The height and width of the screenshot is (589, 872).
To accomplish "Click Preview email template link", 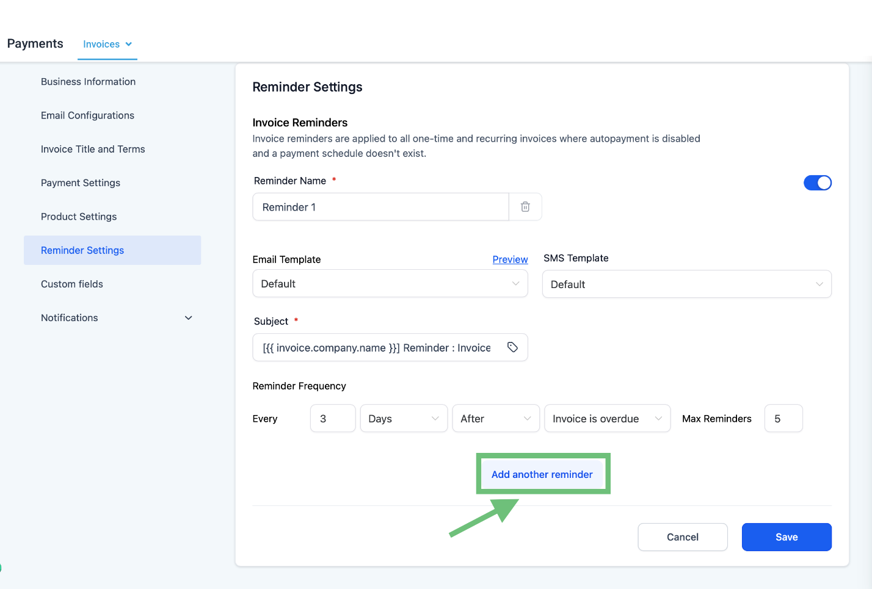I will coord(510,259).
